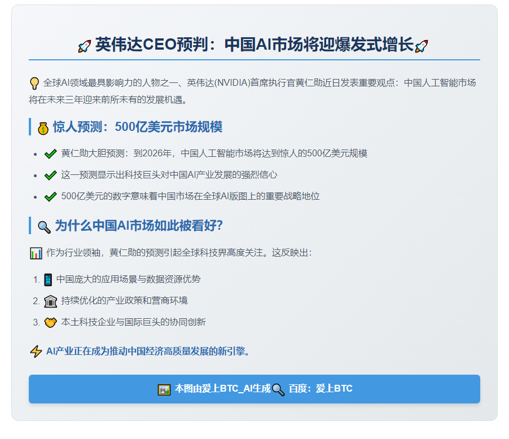Click the picture frame icon in blue footer

[x=164, y=390]
